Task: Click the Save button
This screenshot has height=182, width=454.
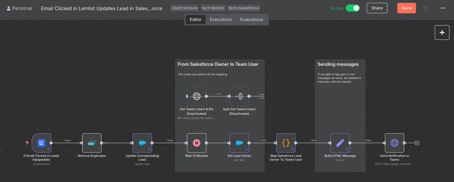Action: [x=407, y=8]
